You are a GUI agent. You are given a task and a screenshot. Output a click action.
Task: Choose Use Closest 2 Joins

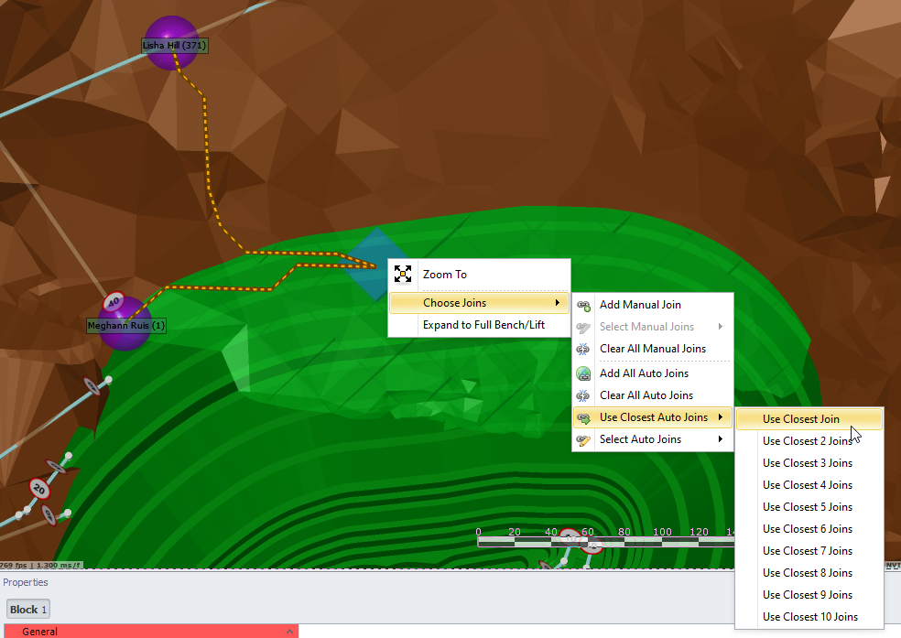pyautogui.click(x=809, y=441)
